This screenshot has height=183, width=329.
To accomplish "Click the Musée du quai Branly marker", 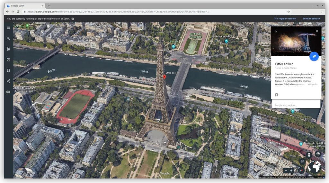I will [x=301, y=144].
